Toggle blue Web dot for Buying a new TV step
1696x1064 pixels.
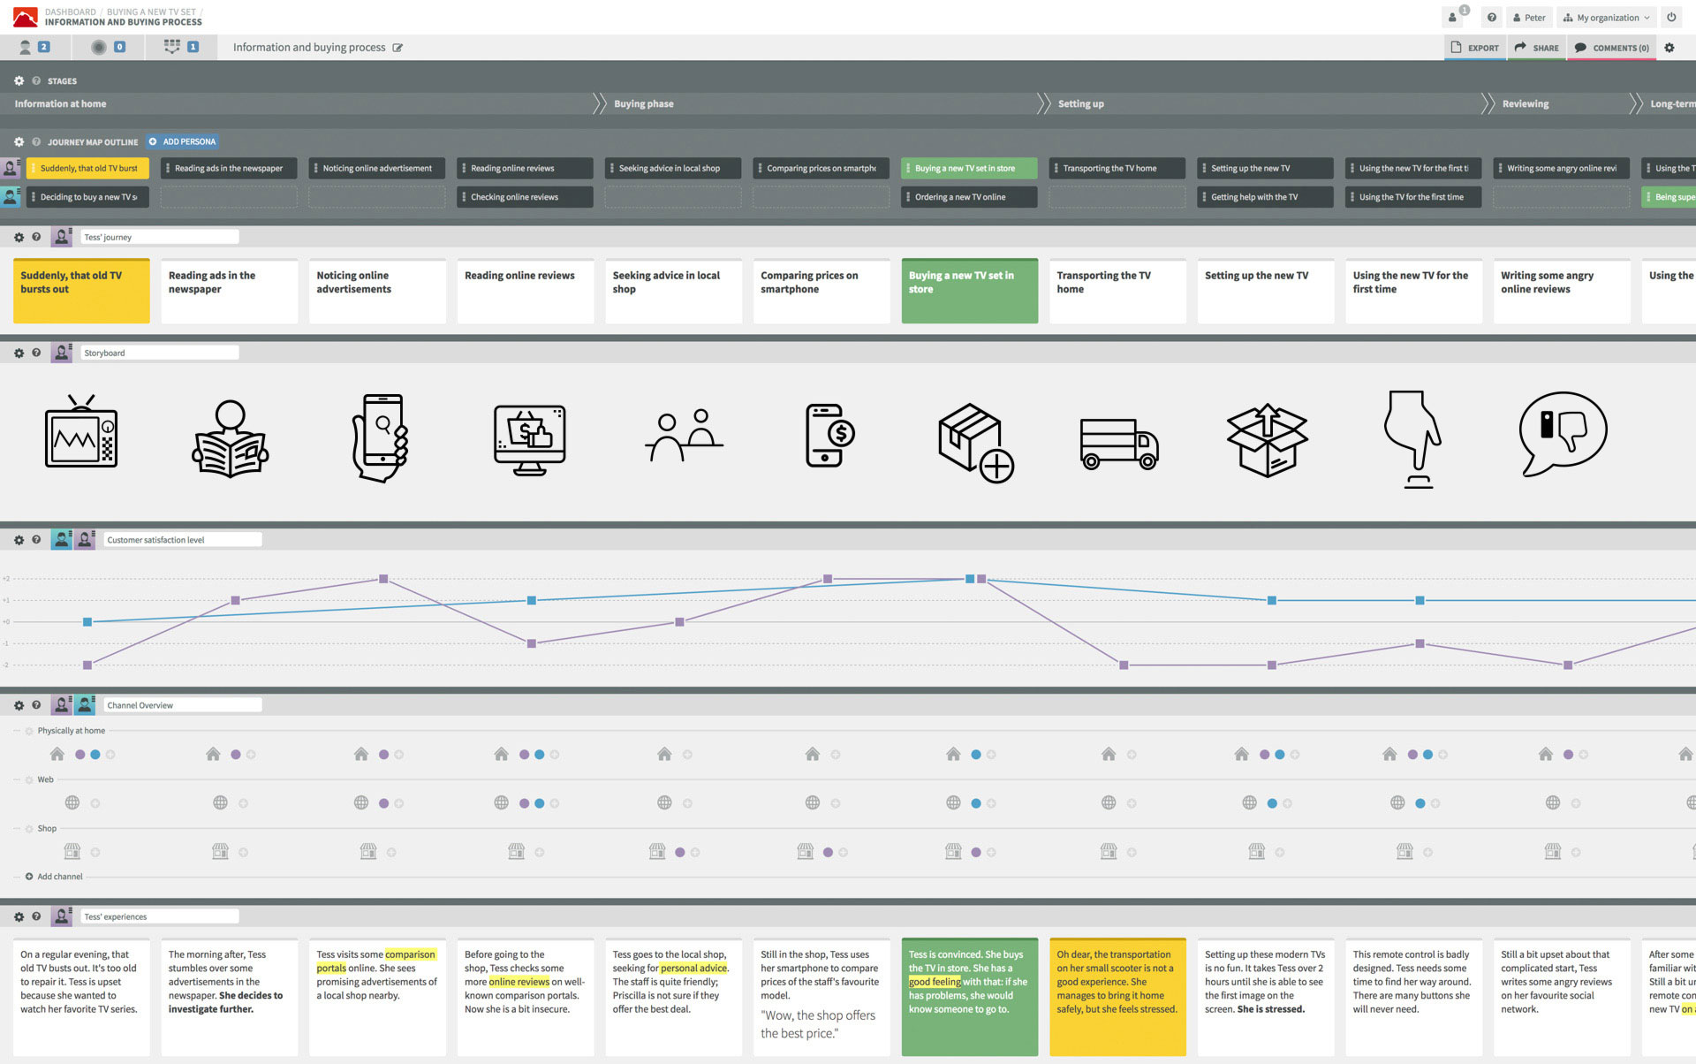pyautogui.click(x=976, y=803)
